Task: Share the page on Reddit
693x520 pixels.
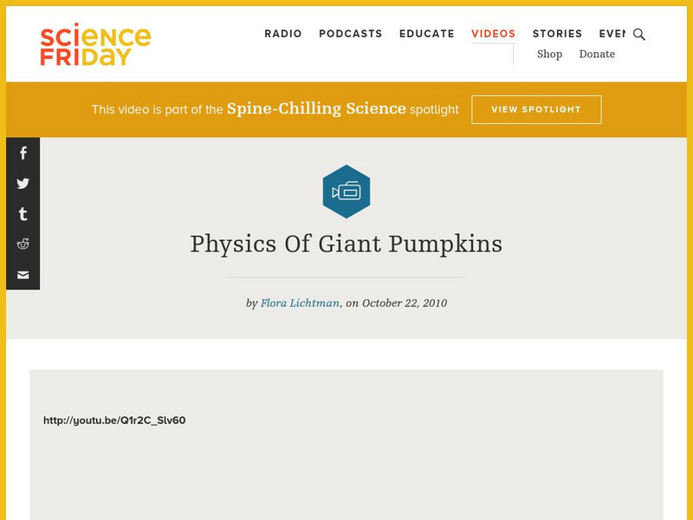Action: pos(23,244)
